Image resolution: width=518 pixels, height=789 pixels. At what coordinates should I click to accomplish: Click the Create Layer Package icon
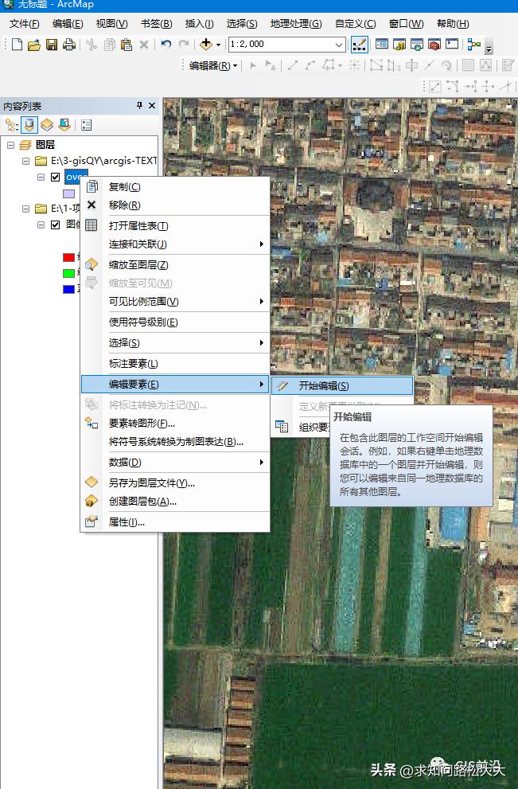pyautogui.click(x=91, y=501)
